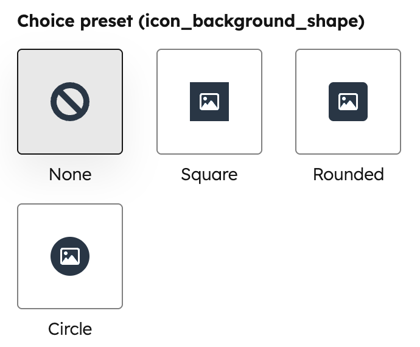420x347 pixels.
Task: Click the white picture glyph inside the rounded shape
Action: (x=348, y=102)
